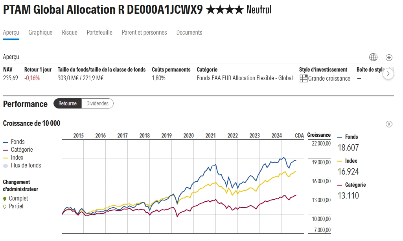The image size is (403, 241).
Task: Click the one-day return value -0,16%
Action: pos(32,78)
